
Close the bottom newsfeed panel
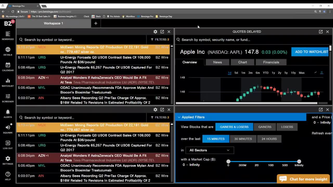coord(169,110)
